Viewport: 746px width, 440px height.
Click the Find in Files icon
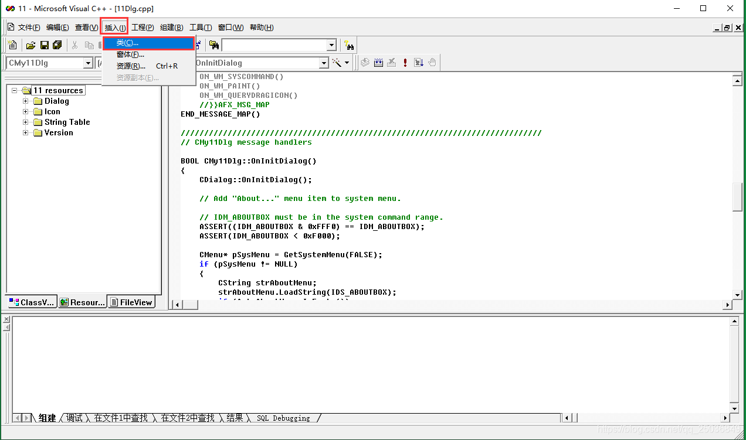tap(214, 45)
